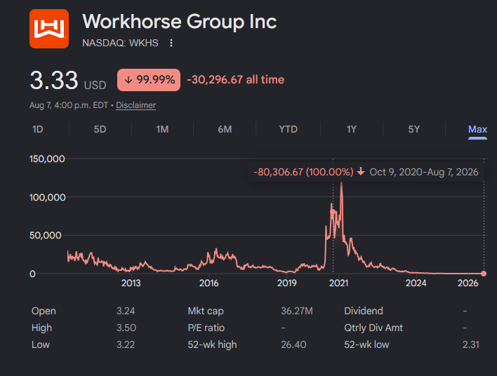This screenshot has width=497, height=376.
Task: Click the -30,296.67 all time text
Action: [235, 79]
